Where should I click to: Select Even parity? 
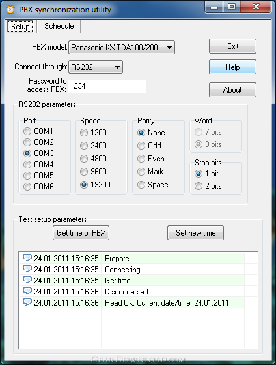click(141, 159)
